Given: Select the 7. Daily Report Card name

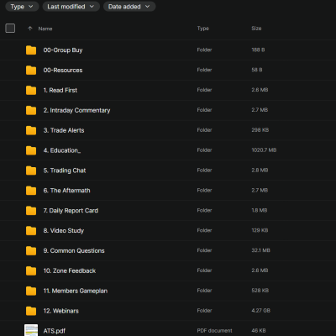Looking at the screenshot, I should [x=71, y=211].
